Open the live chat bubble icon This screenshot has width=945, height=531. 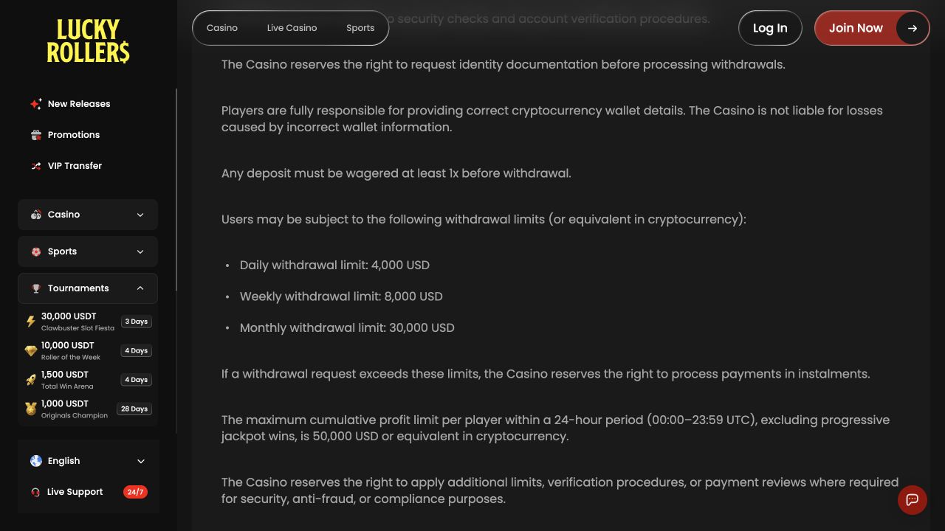(x=913, y=500)
